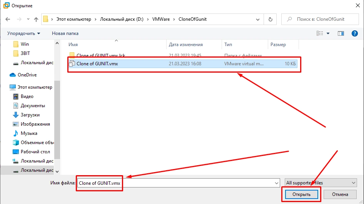364x204 pixels.
Task: Click the navigation pane scroll up arrow
Action: 57,43
